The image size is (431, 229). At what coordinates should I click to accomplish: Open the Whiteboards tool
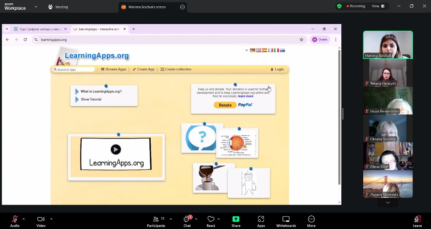[286, 220]
